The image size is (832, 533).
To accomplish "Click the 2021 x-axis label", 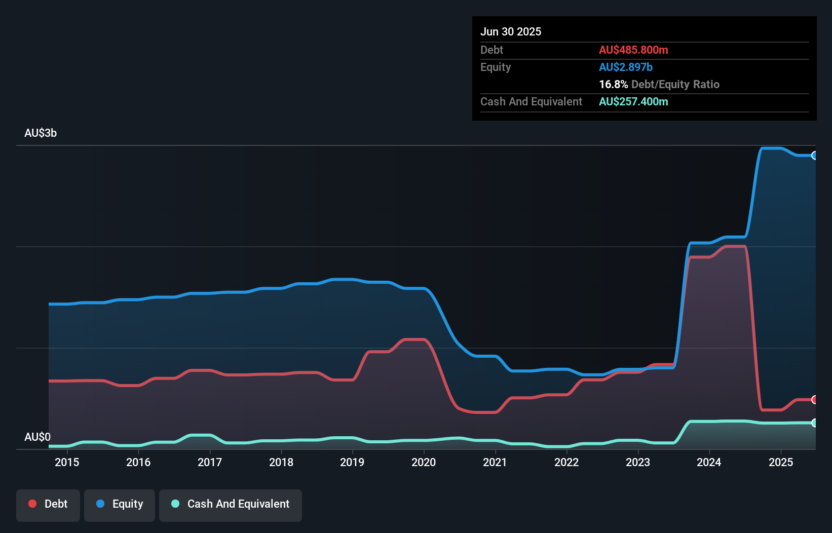I will (x=495, y=462).
